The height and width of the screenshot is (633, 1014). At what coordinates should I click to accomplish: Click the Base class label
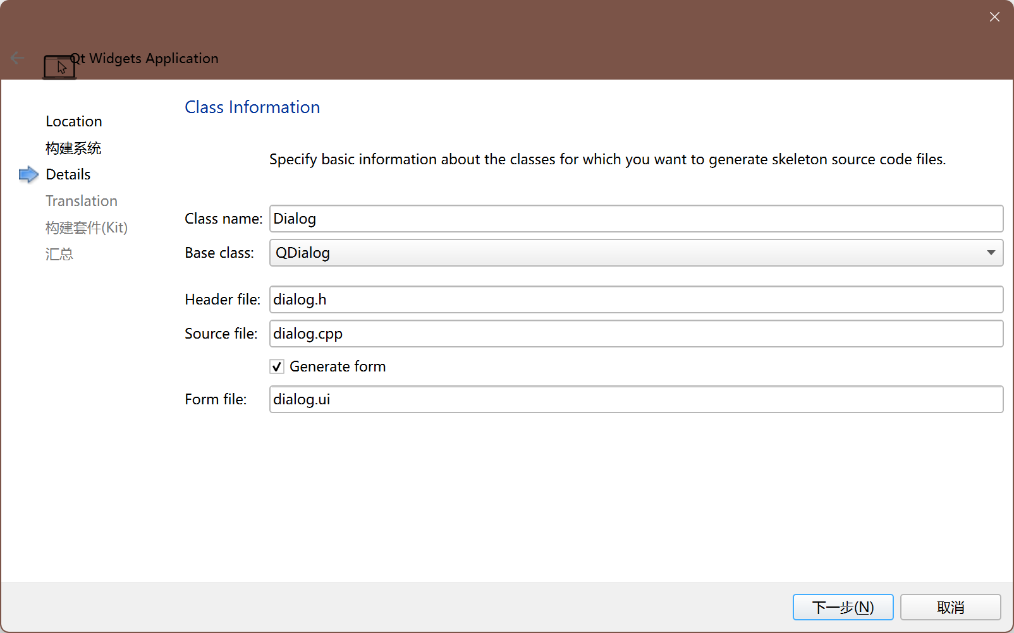pos(219,253)
